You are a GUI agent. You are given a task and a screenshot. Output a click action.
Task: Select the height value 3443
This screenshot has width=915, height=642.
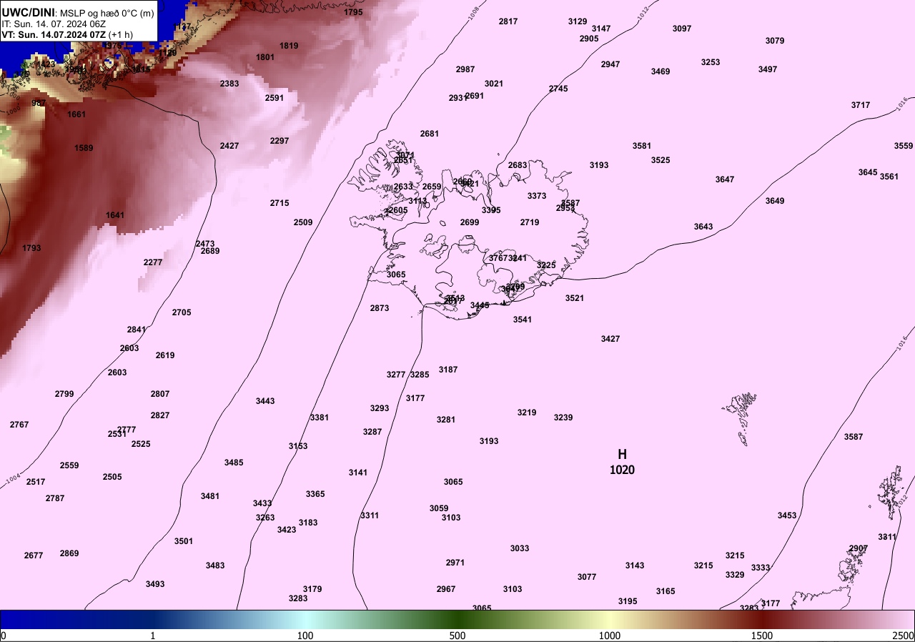coord(265,401)
